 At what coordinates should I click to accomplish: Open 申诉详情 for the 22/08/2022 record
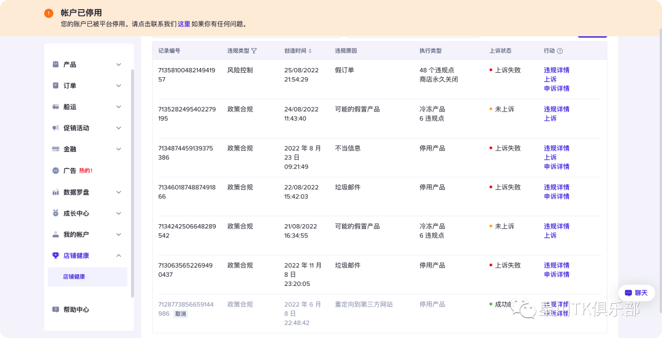tap(557, 196)
